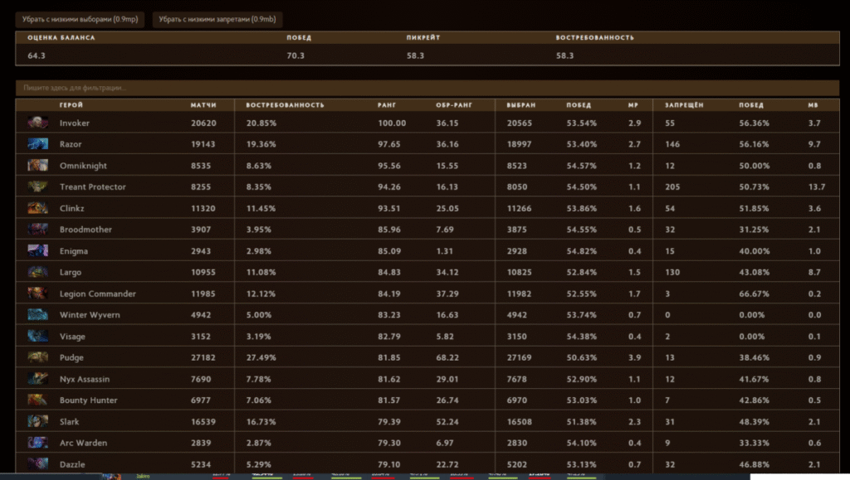Screen dimensions: 850x480
Task: Click the Broodmother hero portrait icon
Action: coord(37,230)
